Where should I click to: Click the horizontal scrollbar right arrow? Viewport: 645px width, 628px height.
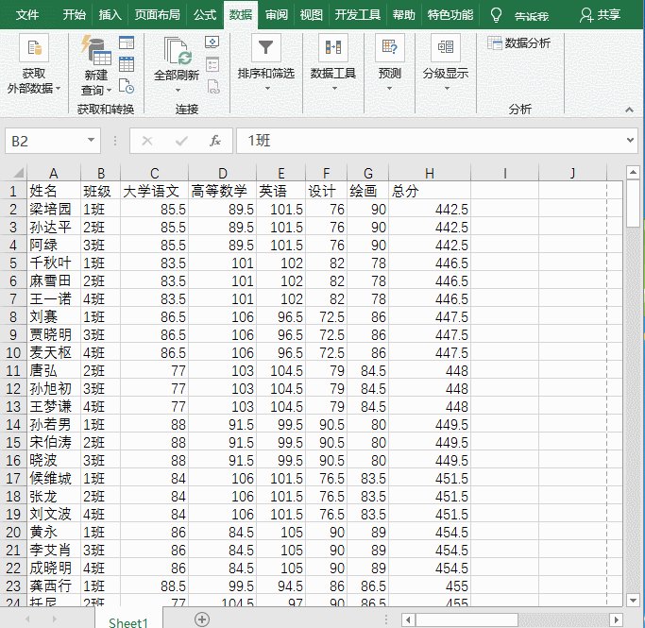coord(617,620)
